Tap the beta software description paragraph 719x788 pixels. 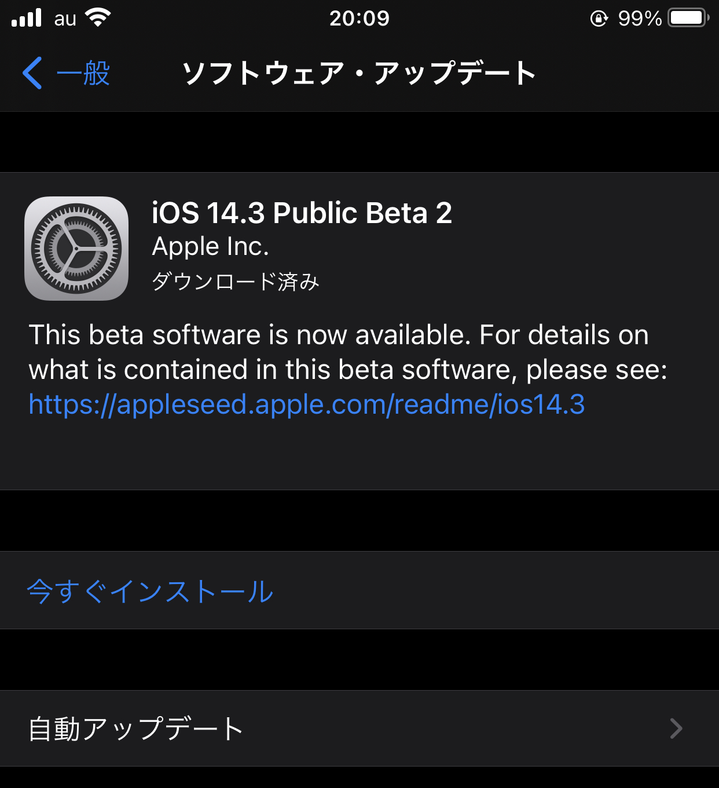click(x=347, y=370)
